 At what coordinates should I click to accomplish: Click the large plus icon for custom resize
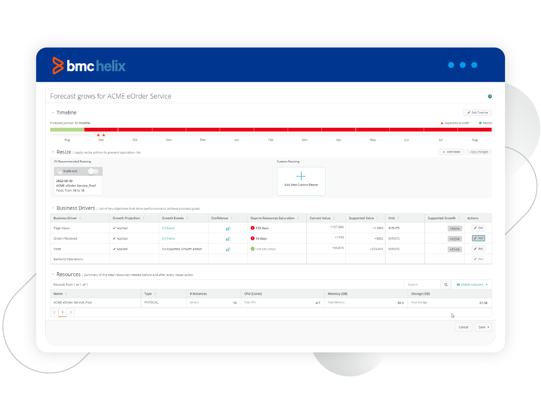(x=301, y=176)
